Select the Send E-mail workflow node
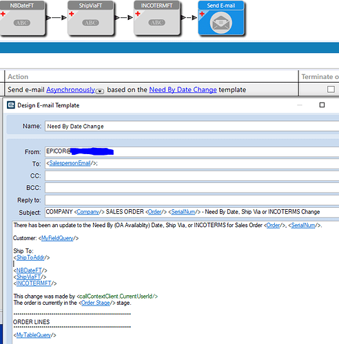The image size is (339, 344). click(221, 19)
